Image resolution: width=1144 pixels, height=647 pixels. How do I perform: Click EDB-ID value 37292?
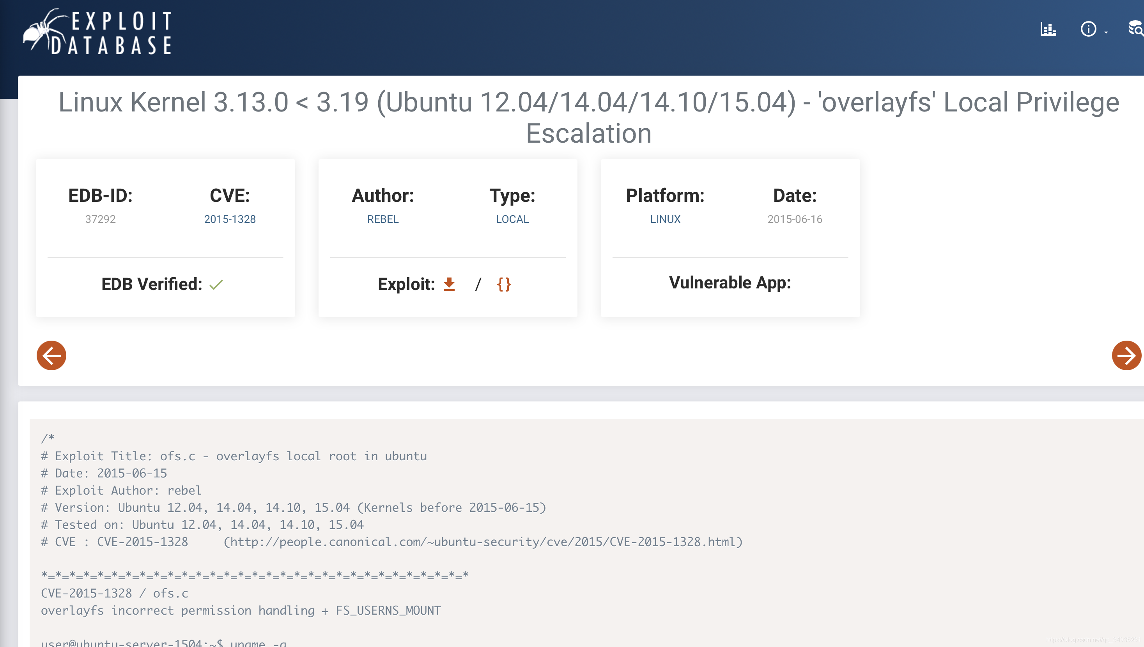pyautogui.click(x=101, y=219)
